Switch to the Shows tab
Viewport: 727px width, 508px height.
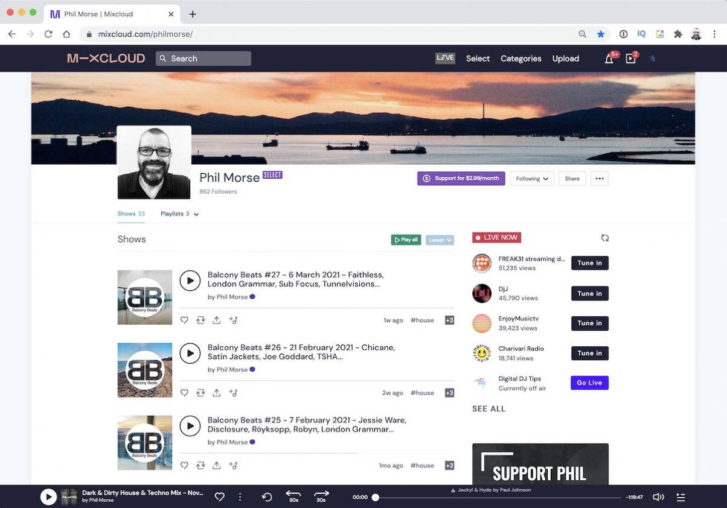(131, 214)
